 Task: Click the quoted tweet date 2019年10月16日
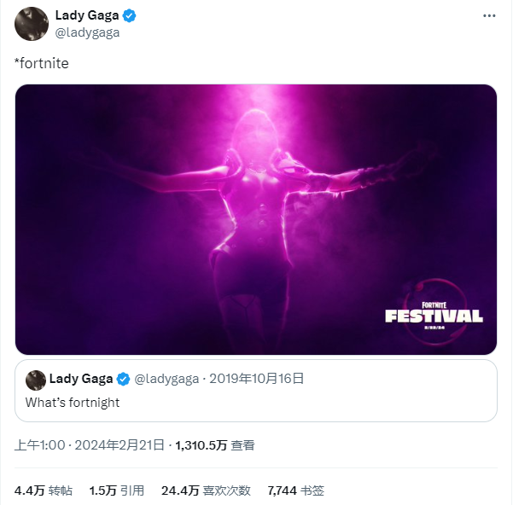pos(257,379)
